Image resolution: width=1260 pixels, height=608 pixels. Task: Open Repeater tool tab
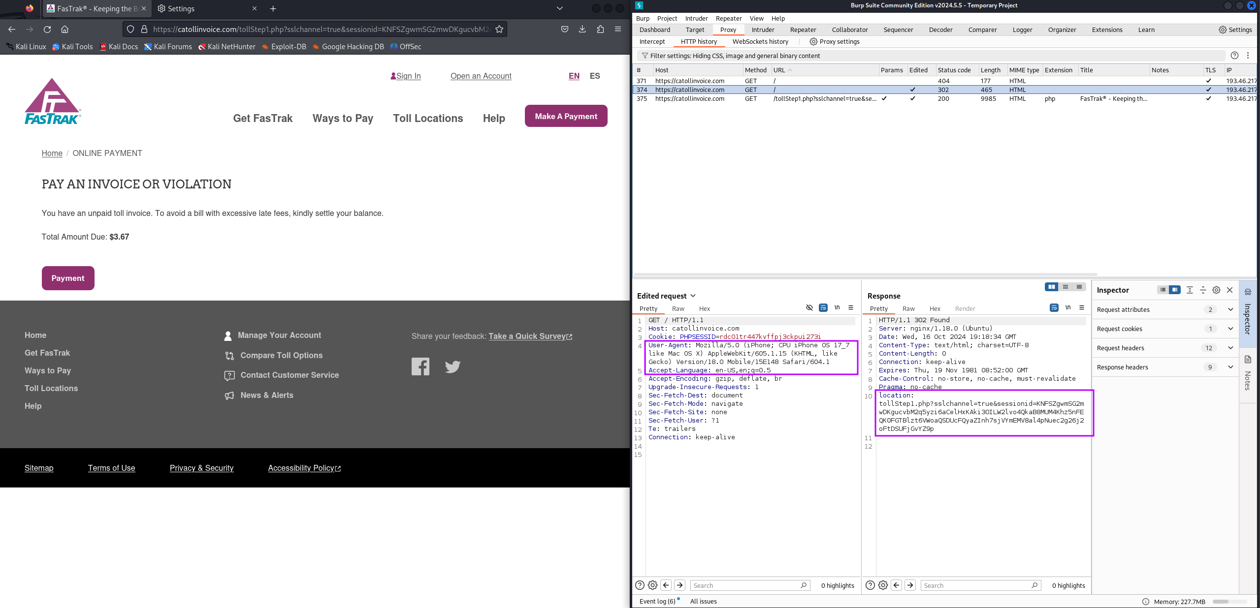(x=803, y=30)
